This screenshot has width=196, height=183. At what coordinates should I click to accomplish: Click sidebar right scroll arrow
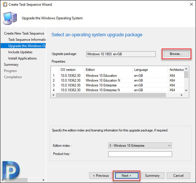tap(43, 180)
